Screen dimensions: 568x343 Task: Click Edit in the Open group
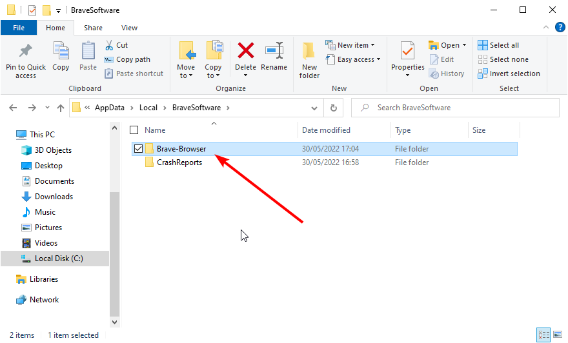click(441, 59)
